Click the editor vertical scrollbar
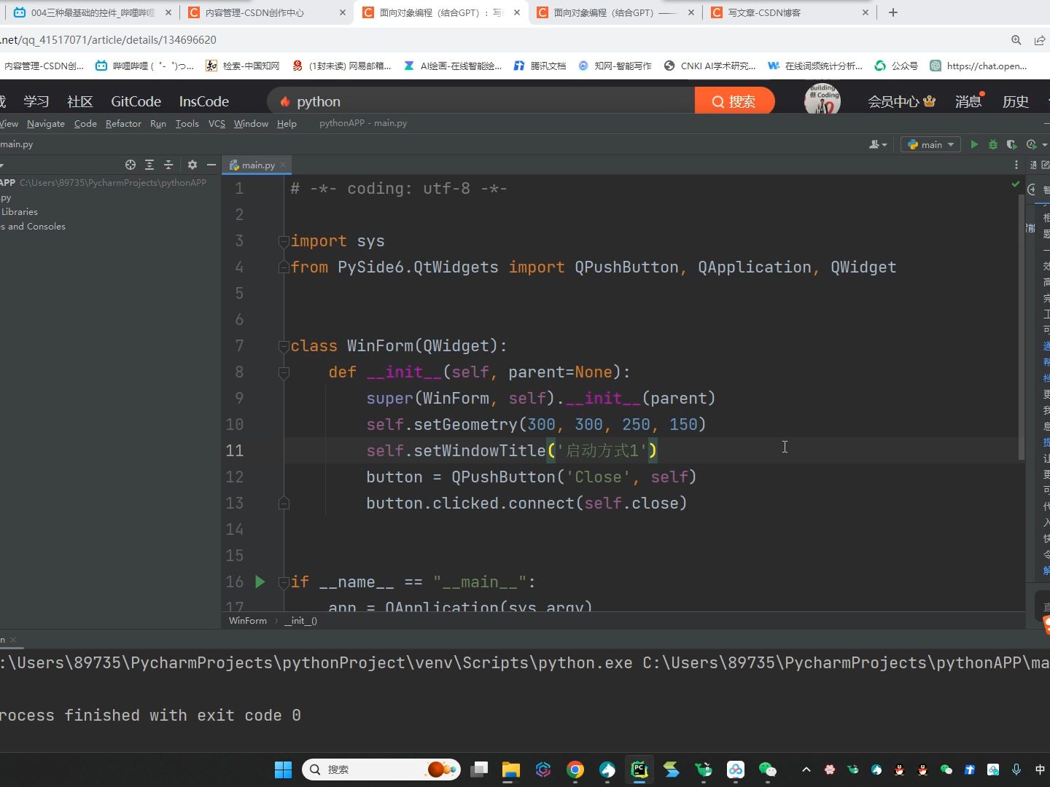Screen dimensions: 1050x787 (1022, 328)
